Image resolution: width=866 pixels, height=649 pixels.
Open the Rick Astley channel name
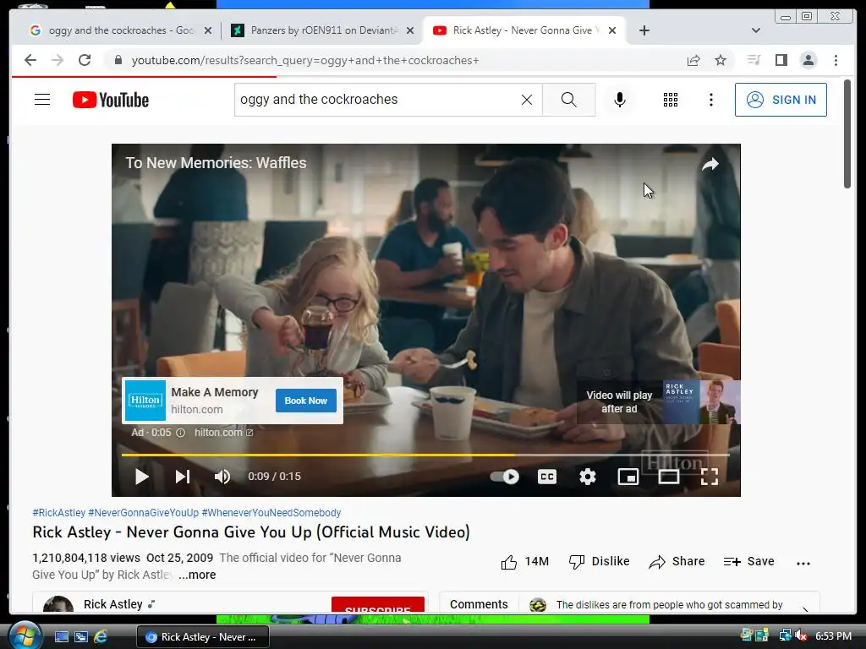(x=113, y=604)
